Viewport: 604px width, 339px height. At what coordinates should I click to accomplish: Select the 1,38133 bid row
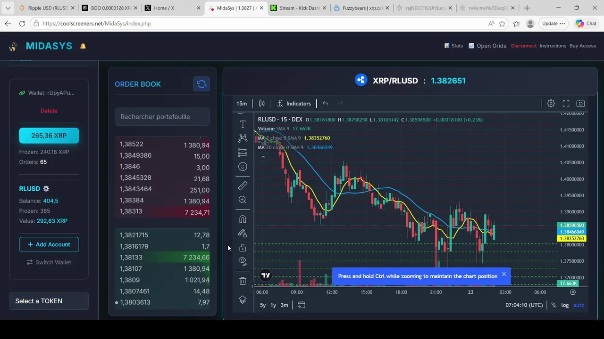click(x=162, y=258)
